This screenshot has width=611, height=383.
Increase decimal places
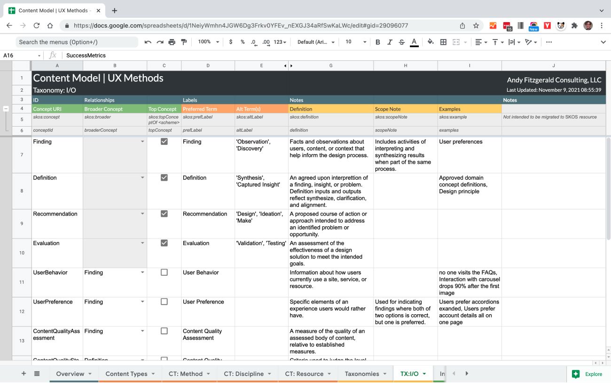point(266,42)
